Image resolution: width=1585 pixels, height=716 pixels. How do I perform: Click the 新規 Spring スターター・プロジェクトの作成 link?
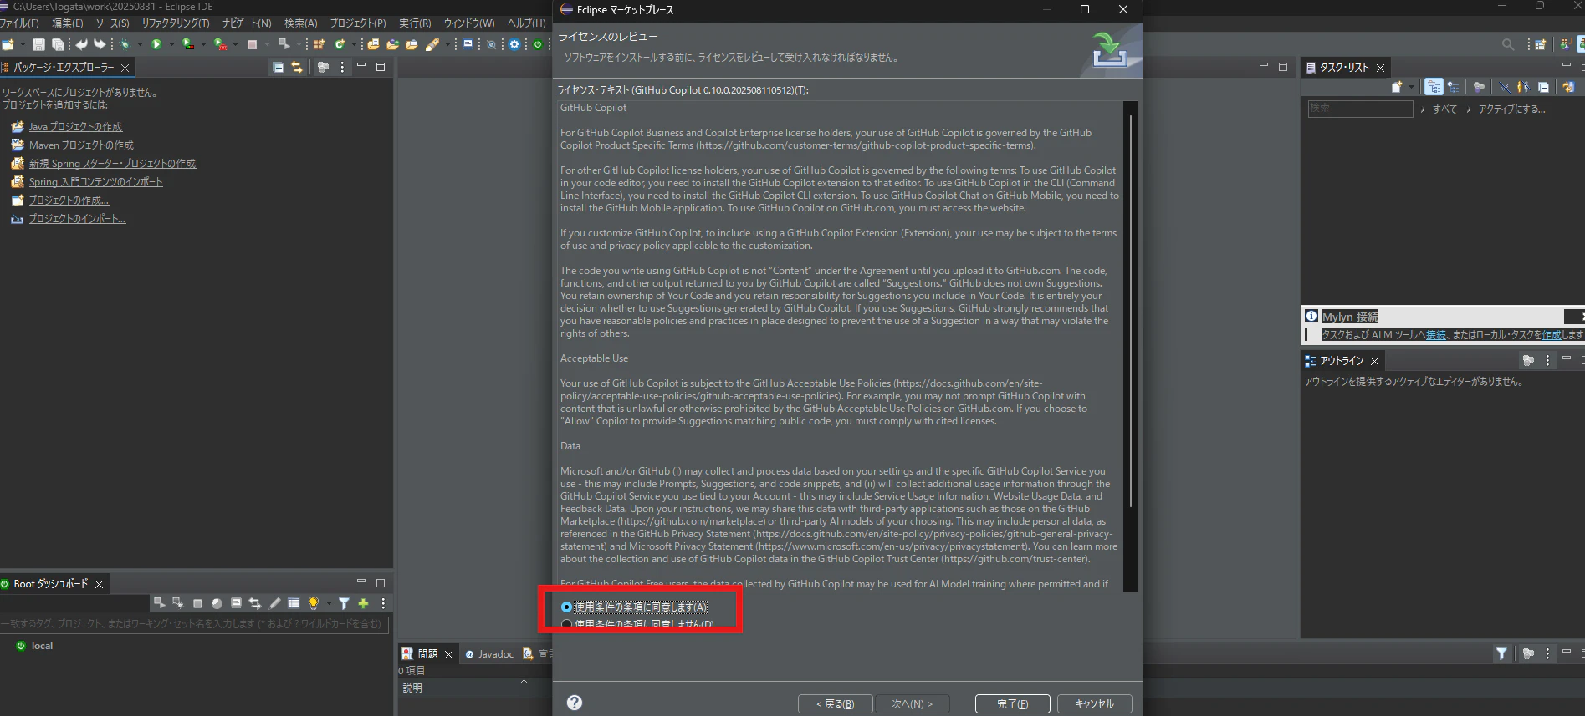112,164
